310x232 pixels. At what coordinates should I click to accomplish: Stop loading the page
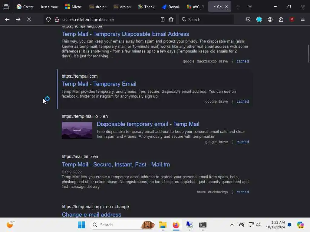tap(29, 19)
